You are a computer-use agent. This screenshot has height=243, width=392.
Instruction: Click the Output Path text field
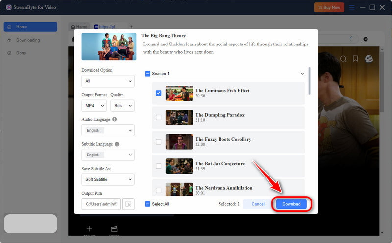coord(101,204)
